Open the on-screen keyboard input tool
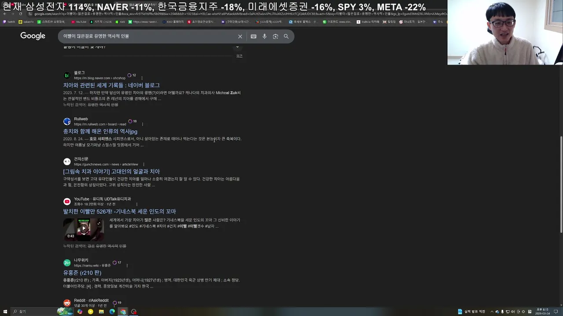The image size is (563, 316). tap(253, 36)
